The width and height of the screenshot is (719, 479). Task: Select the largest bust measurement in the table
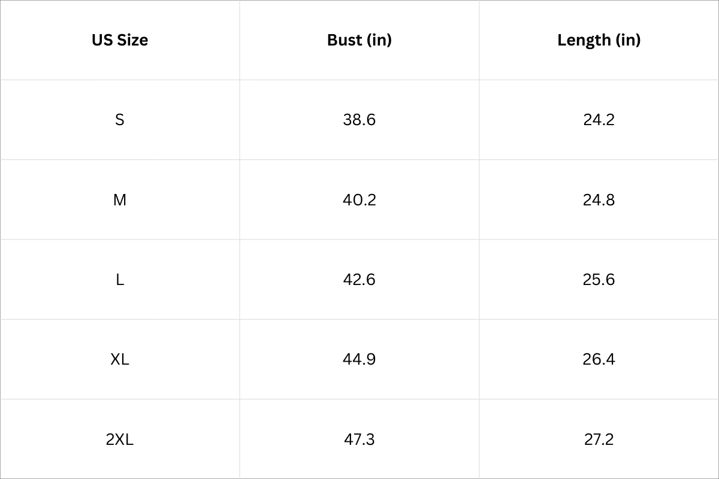[359, 439]
